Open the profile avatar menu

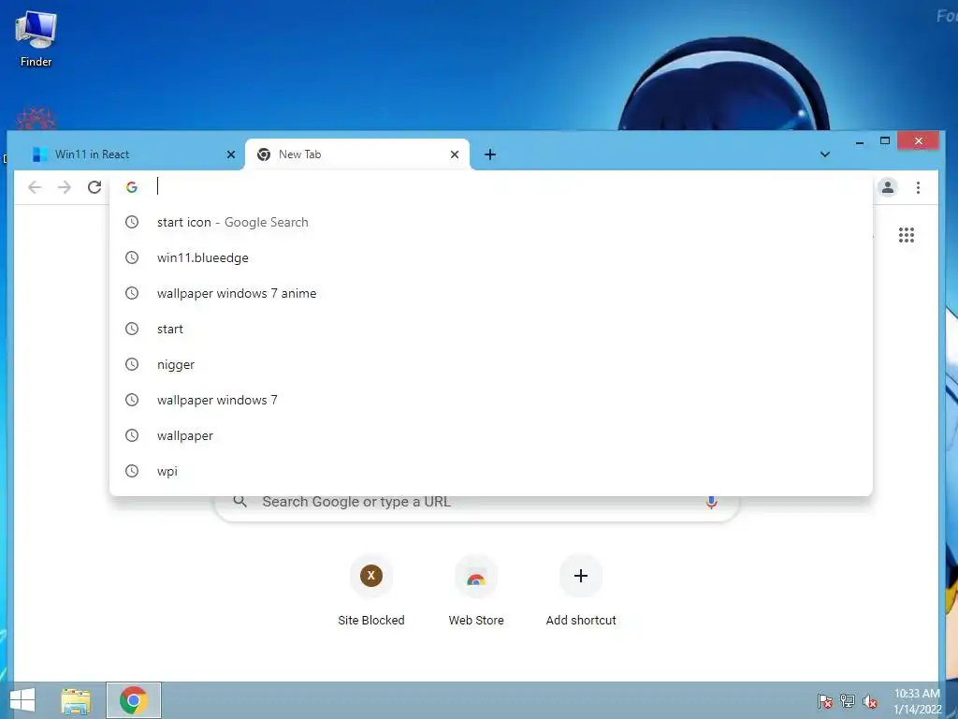(888, 187)
